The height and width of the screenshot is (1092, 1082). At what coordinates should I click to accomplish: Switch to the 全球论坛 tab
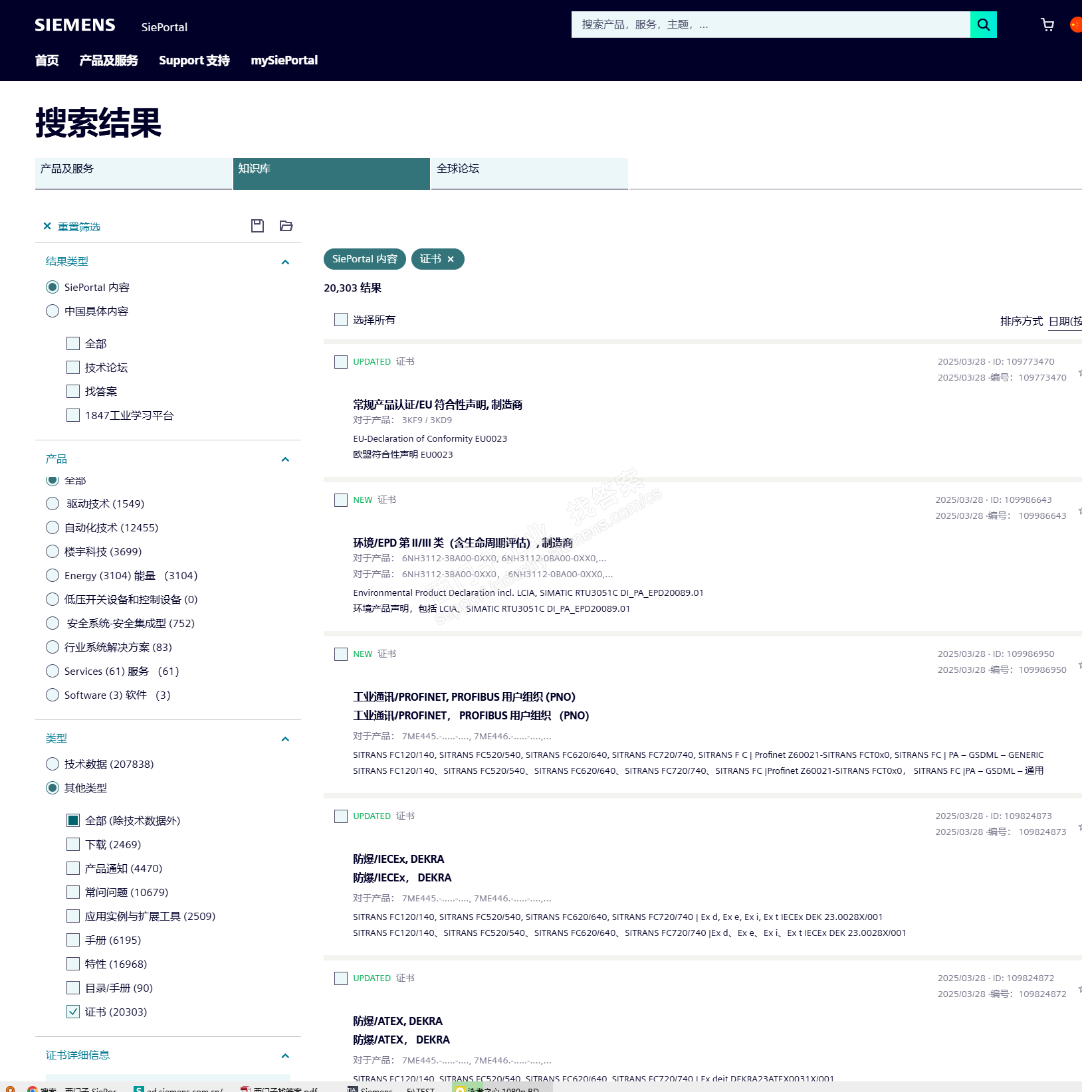click(x=530, y=173)
